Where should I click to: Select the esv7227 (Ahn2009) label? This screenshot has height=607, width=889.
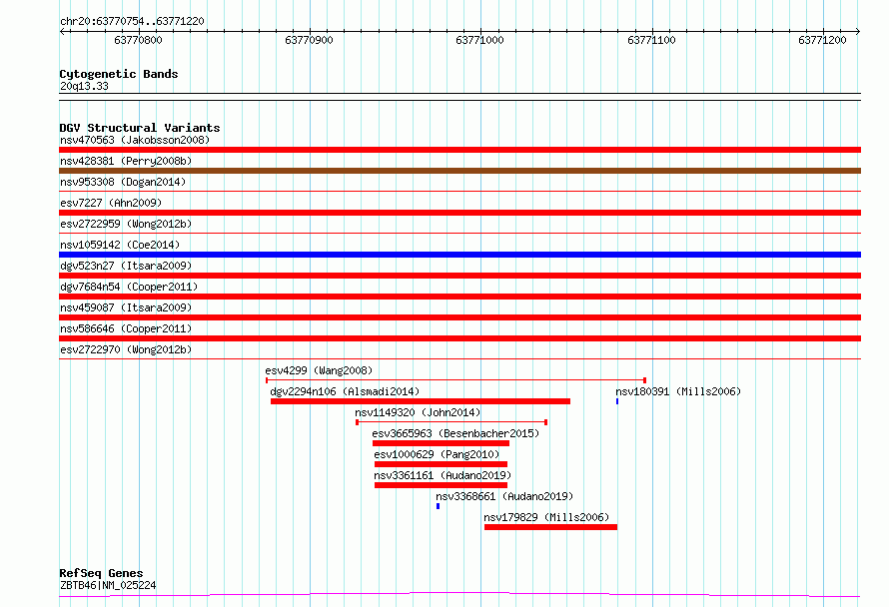click(111, 203)
